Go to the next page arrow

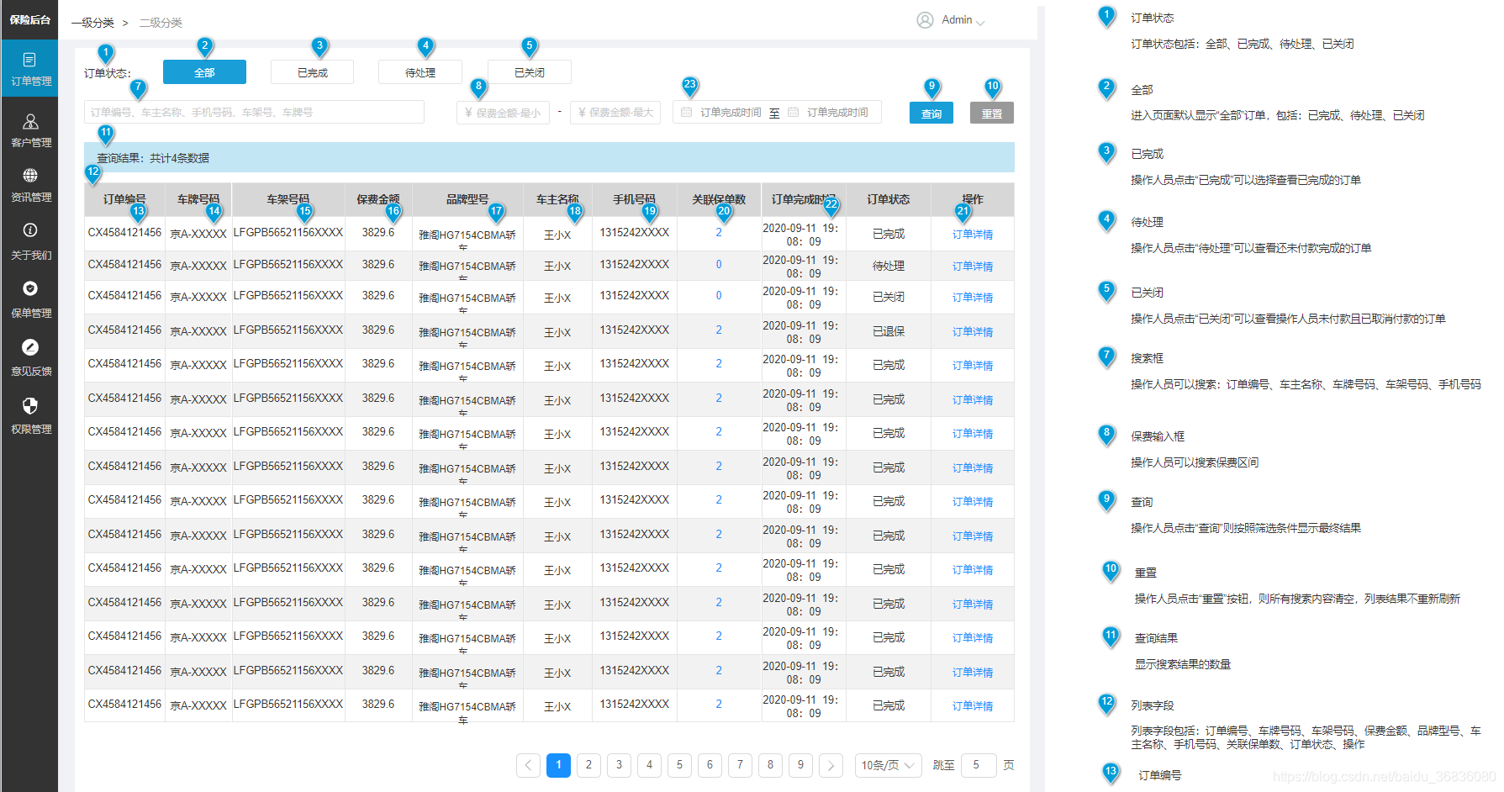831,765
